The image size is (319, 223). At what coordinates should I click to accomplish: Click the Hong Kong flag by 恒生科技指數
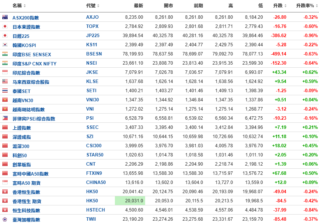coord(5,210)
